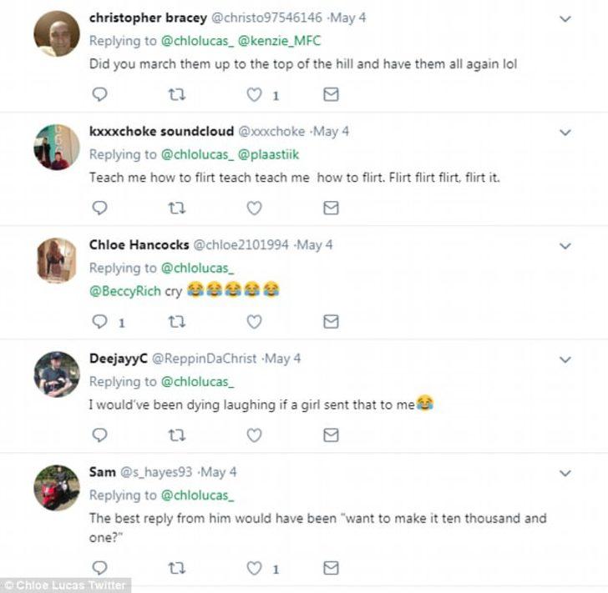
Task: Open DeejayyC's profile avatar
Action: click(x=57, y=374)
